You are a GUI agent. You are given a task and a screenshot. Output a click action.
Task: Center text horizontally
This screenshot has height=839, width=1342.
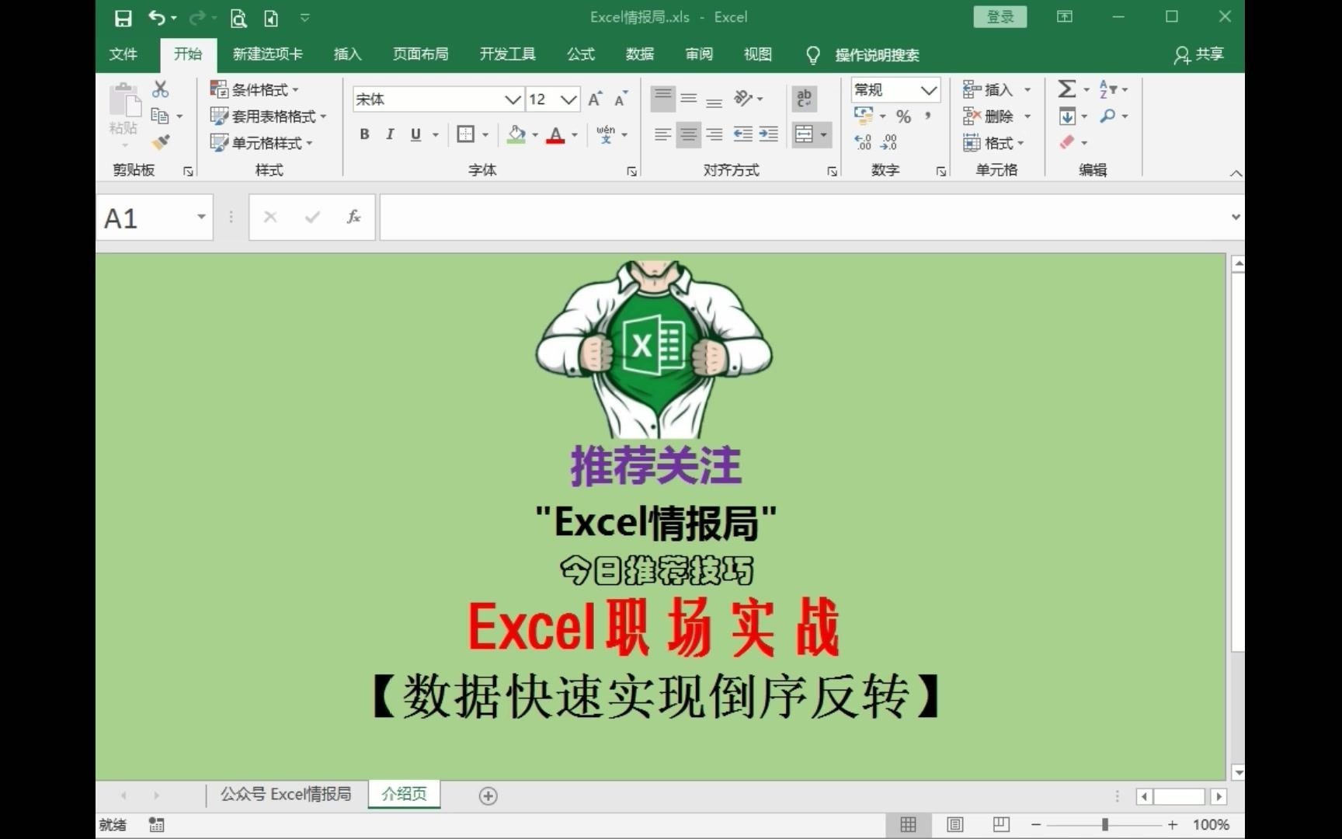coord(689,134)
